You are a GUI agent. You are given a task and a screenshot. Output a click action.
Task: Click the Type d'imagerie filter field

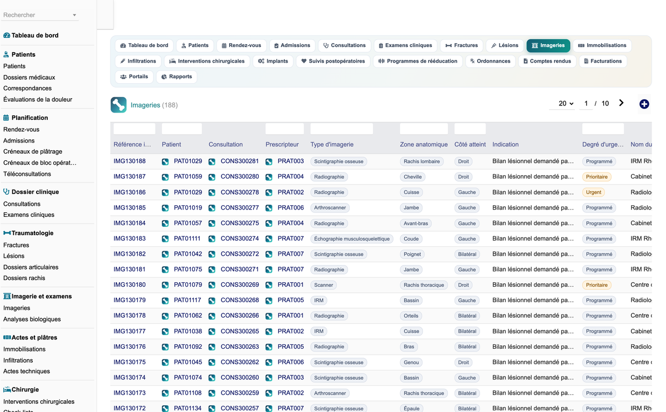pos(341,129)
